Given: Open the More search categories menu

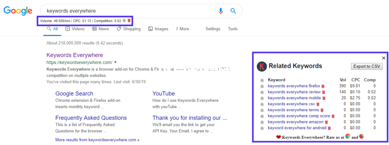Looking at the screenshot, I should (182, 29).
